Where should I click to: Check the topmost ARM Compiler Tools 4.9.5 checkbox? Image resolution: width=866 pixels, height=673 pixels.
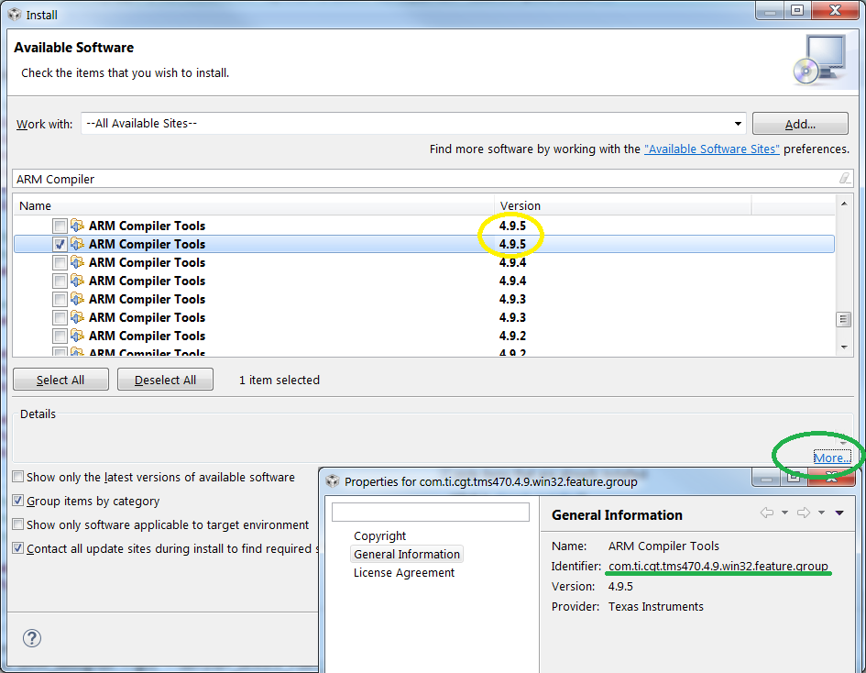[60, 226]
